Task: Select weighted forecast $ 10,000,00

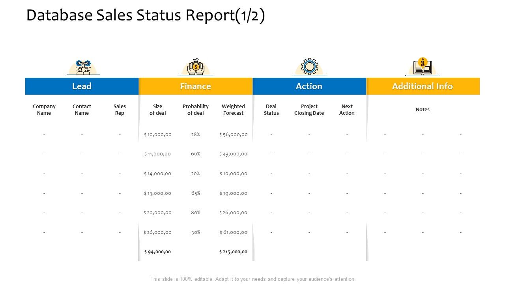Action: pyautogui.click(x=233, y=174)
